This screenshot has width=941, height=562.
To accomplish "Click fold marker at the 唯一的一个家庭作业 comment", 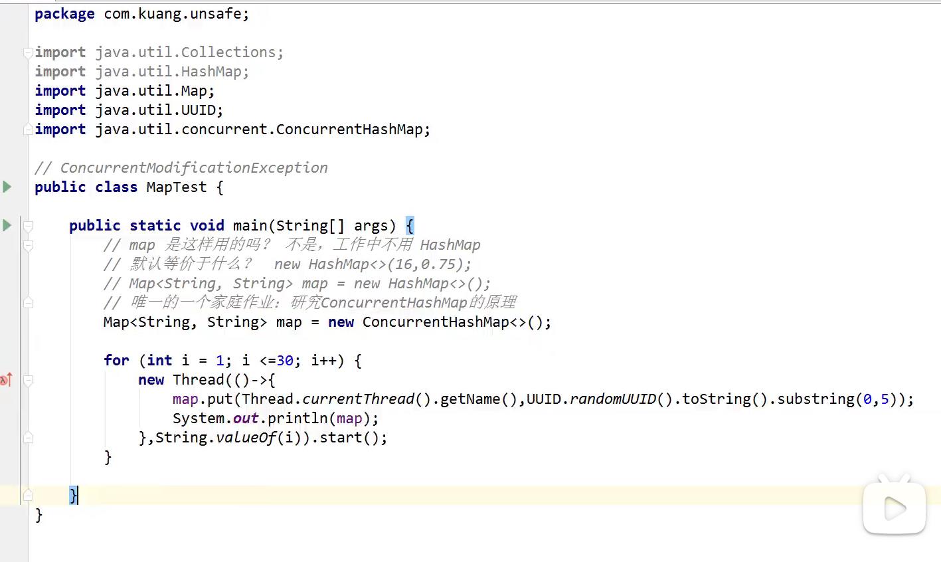I will click(28, 303).
